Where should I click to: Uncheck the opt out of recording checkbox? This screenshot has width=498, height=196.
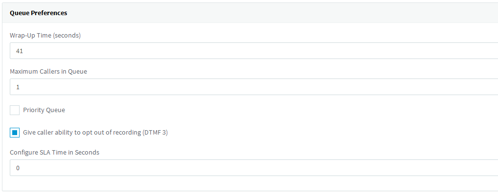click(x=15, y=133)
